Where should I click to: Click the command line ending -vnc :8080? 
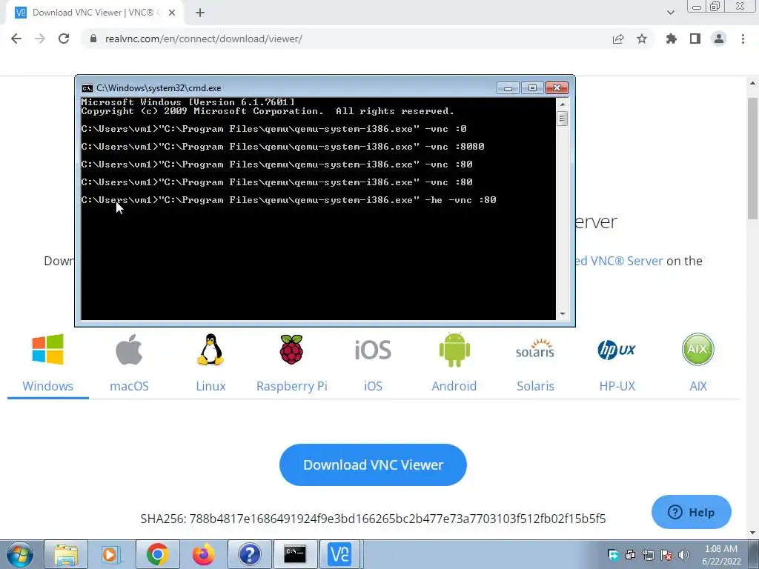coord(282,147)
